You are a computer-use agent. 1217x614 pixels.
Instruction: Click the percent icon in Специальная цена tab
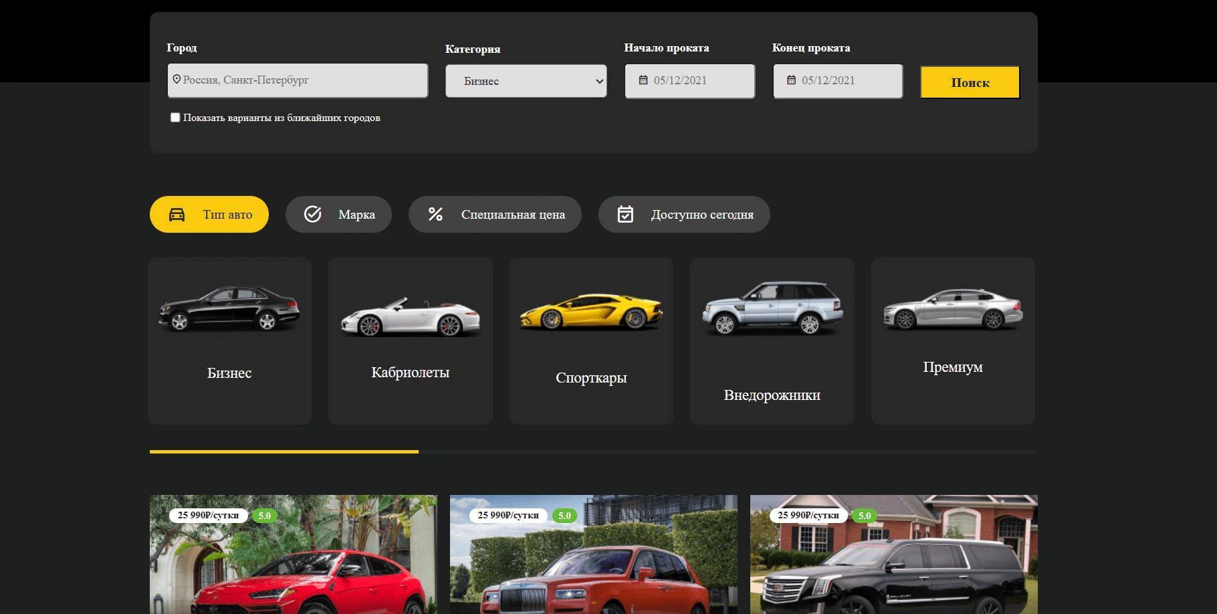(x=435, y=214)
